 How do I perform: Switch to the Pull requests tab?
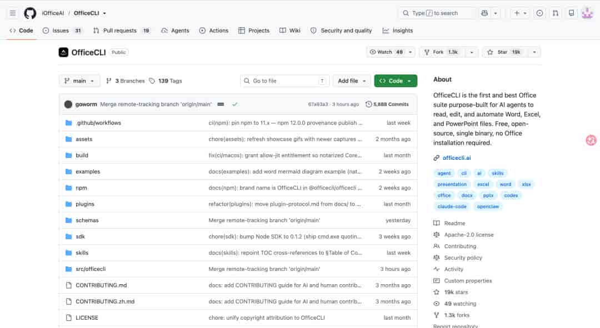[x=121, y=31]
